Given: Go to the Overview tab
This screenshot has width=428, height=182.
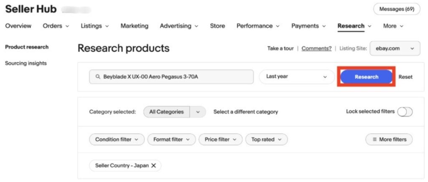Looking at the screenshot, I should tap(18, 26).
